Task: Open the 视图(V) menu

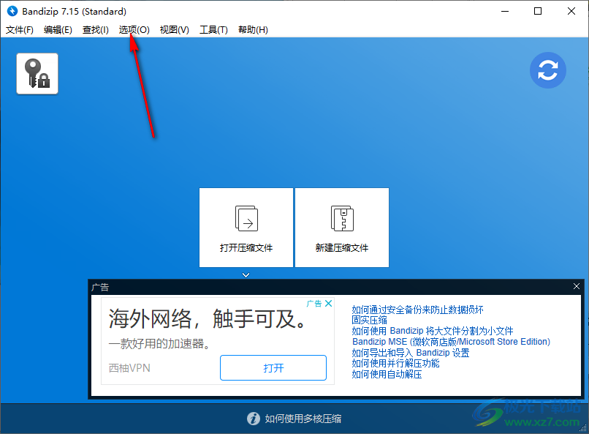Action: tap(175, 30)
